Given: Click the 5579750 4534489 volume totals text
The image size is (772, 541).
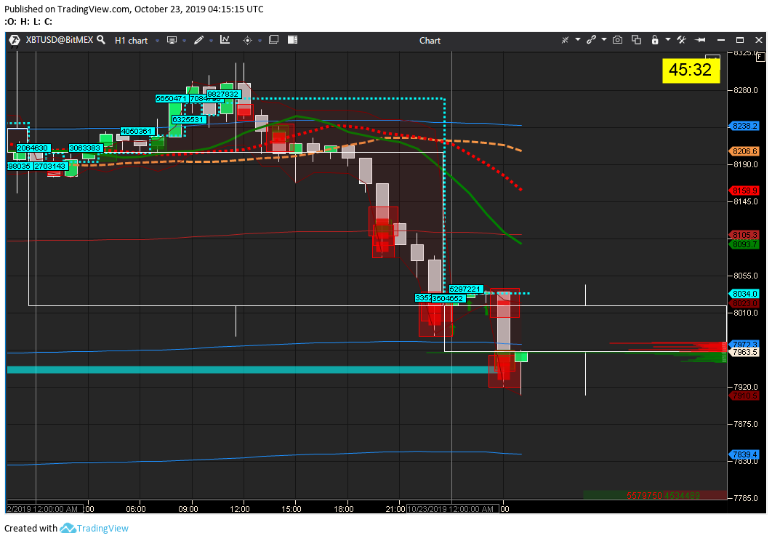Looking at the screenshot, I should (x=663, y=496).
